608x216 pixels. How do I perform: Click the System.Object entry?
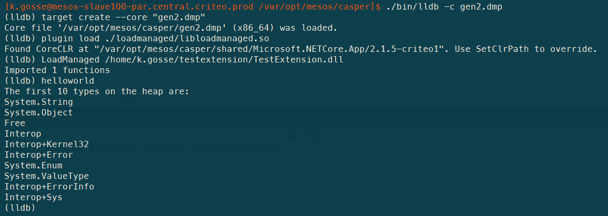[x=38, y=113]
